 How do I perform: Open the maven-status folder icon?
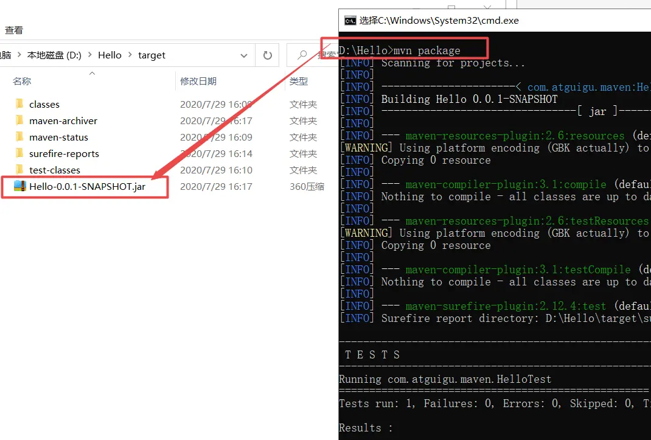tap(18, 137)
